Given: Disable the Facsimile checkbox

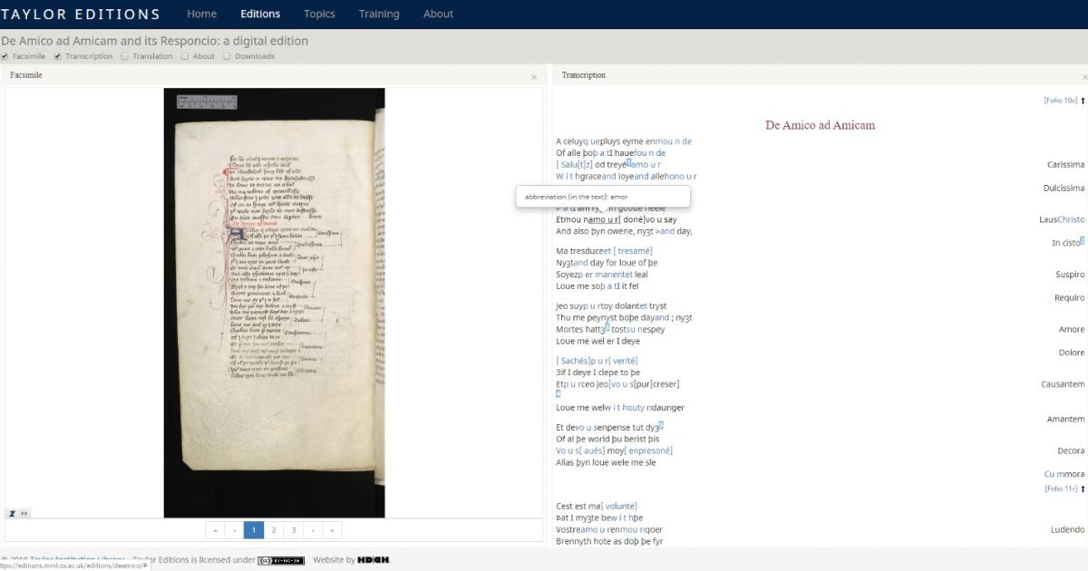Looking at the screenshot, I should (5, 56).
